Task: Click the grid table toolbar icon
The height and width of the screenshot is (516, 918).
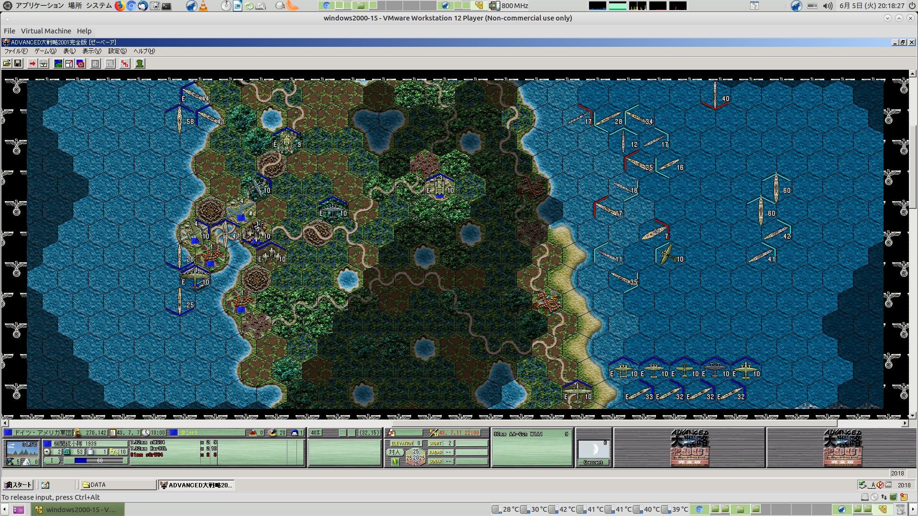Action: [x=95, y=64]
